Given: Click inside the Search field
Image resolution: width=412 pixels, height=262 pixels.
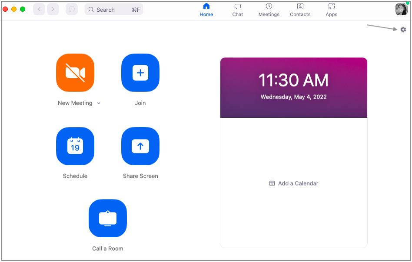Looking at the screenshot, I should 113,10.
